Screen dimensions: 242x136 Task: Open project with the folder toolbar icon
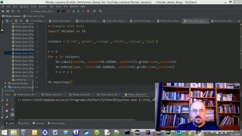[3, 11]
